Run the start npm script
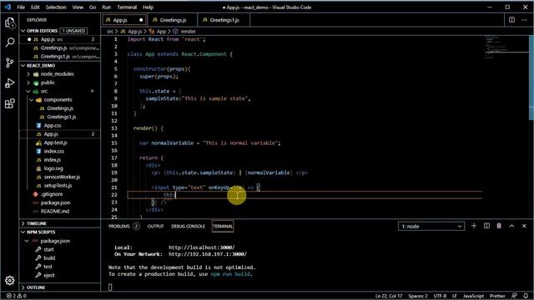Screen dimensions: 534x300 click(48, 249)
